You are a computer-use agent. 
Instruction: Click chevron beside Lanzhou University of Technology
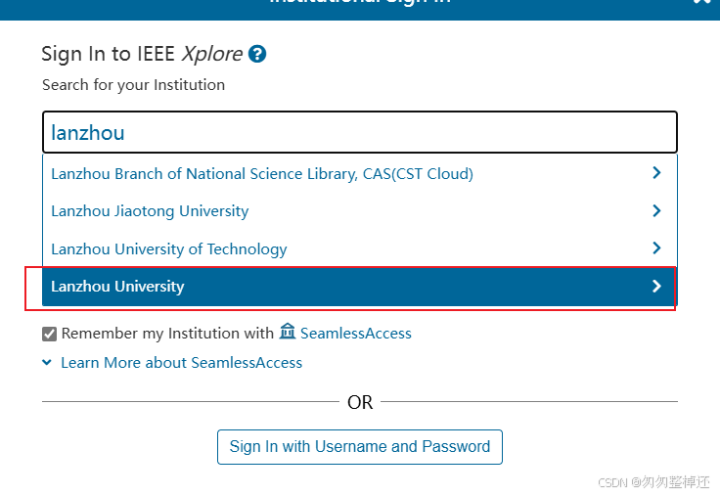click(656, 248)
